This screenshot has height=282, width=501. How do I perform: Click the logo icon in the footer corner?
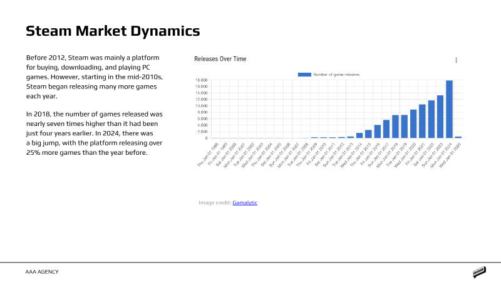480,272
